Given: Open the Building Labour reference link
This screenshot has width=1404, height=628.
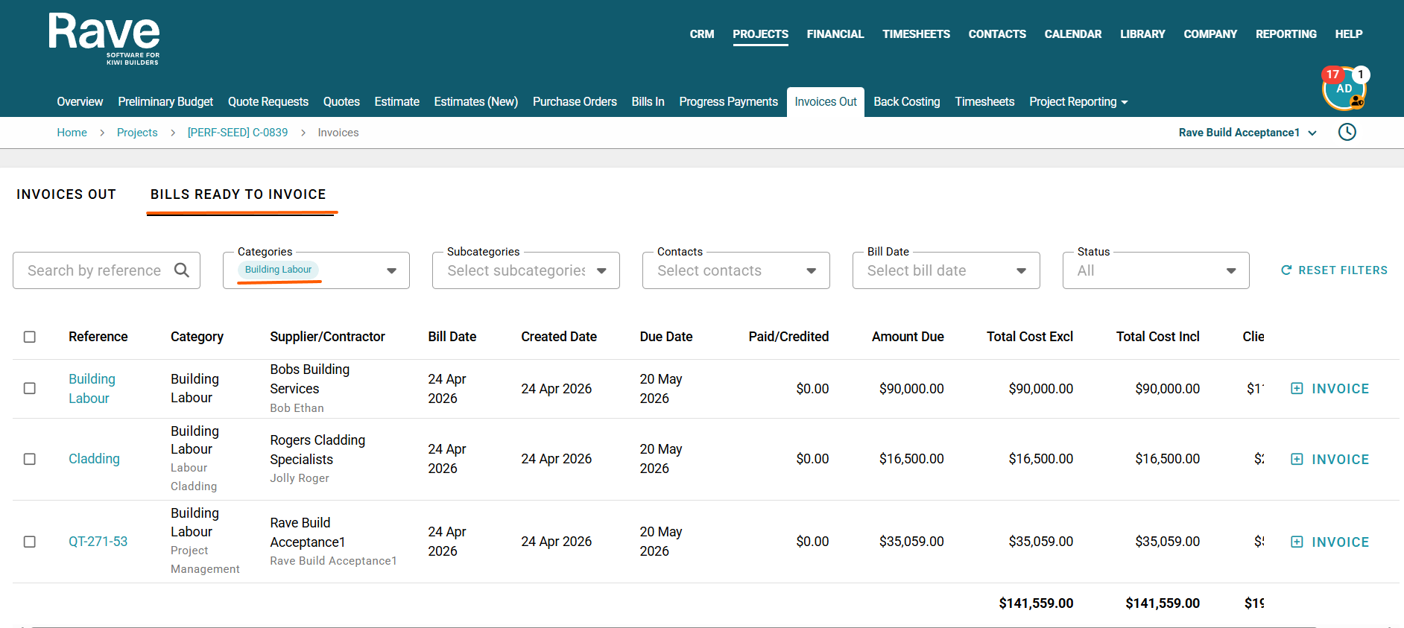Looking at the screenshot, I should click(92, 388).
